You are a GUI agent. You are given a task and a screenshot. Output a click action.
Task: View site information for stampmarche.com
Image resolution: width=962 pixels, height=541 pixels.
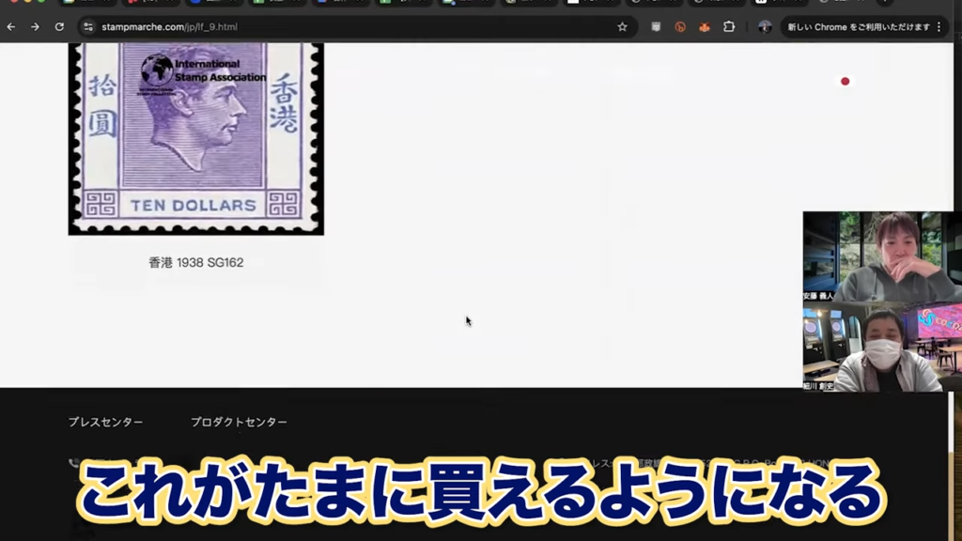[x=88, y=27]
